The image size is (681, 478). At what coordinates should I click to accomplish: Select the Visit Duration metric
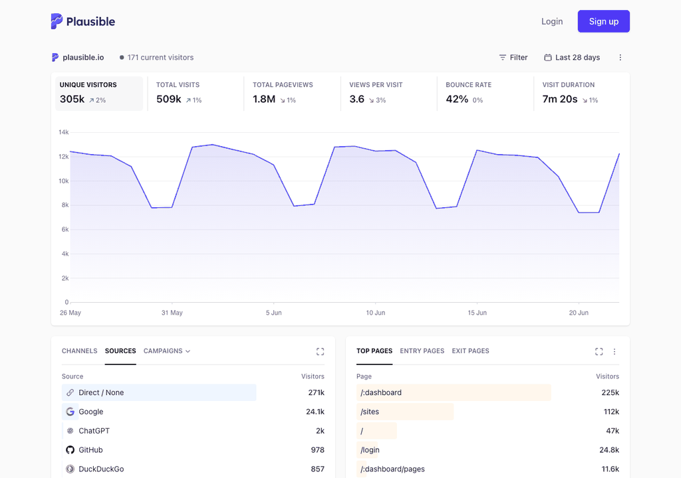pos(581,94)
